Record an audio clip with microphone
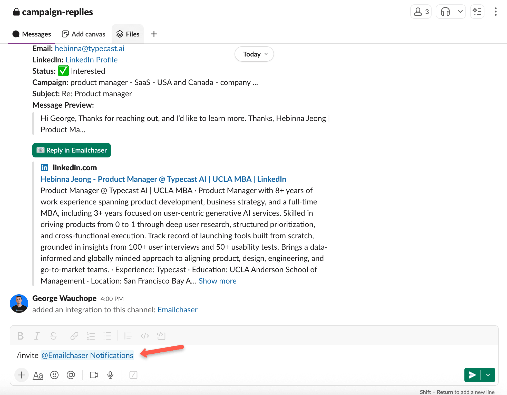This screenshot has width=507, height=395. coord(110,375)
